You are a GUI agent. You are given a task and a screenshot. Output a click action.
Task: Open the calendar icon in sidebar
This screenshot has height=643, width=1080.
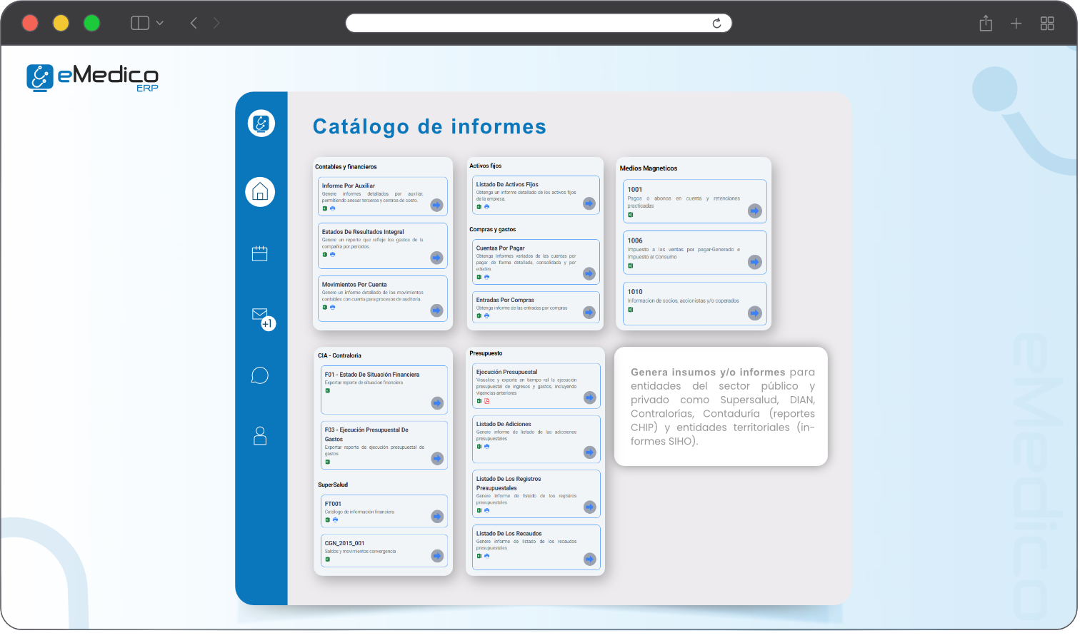pyautogui.click(x=260, y=253)
